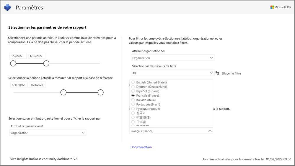Click the 1/23/2022 date field

(x=37, y=85)
